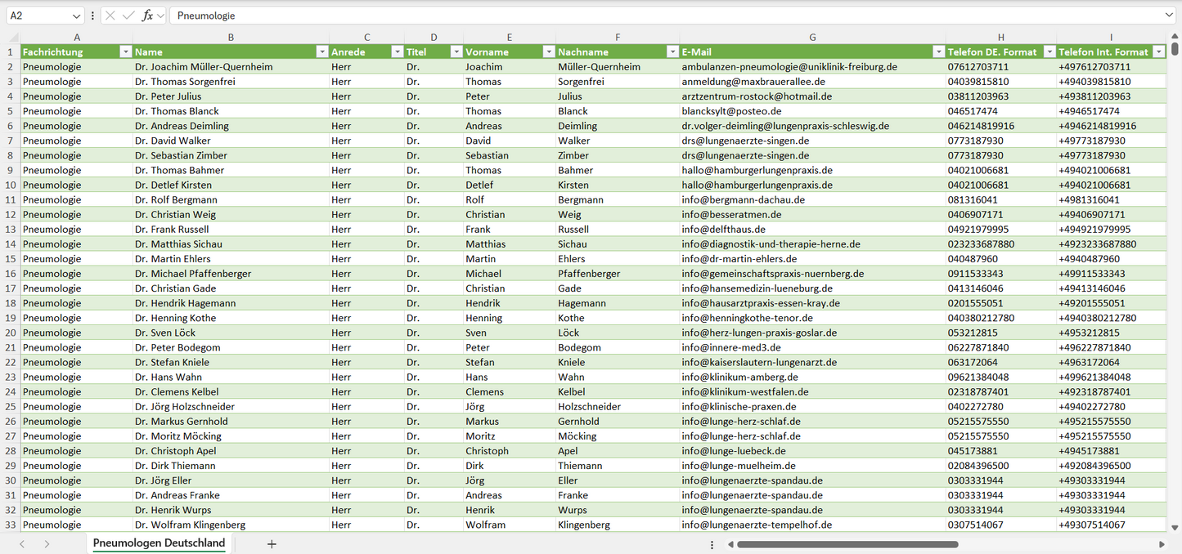Click the horizontal scrollbar right arrow
The width and height of the screenshot is (1182, 554).
(1162, 544)
